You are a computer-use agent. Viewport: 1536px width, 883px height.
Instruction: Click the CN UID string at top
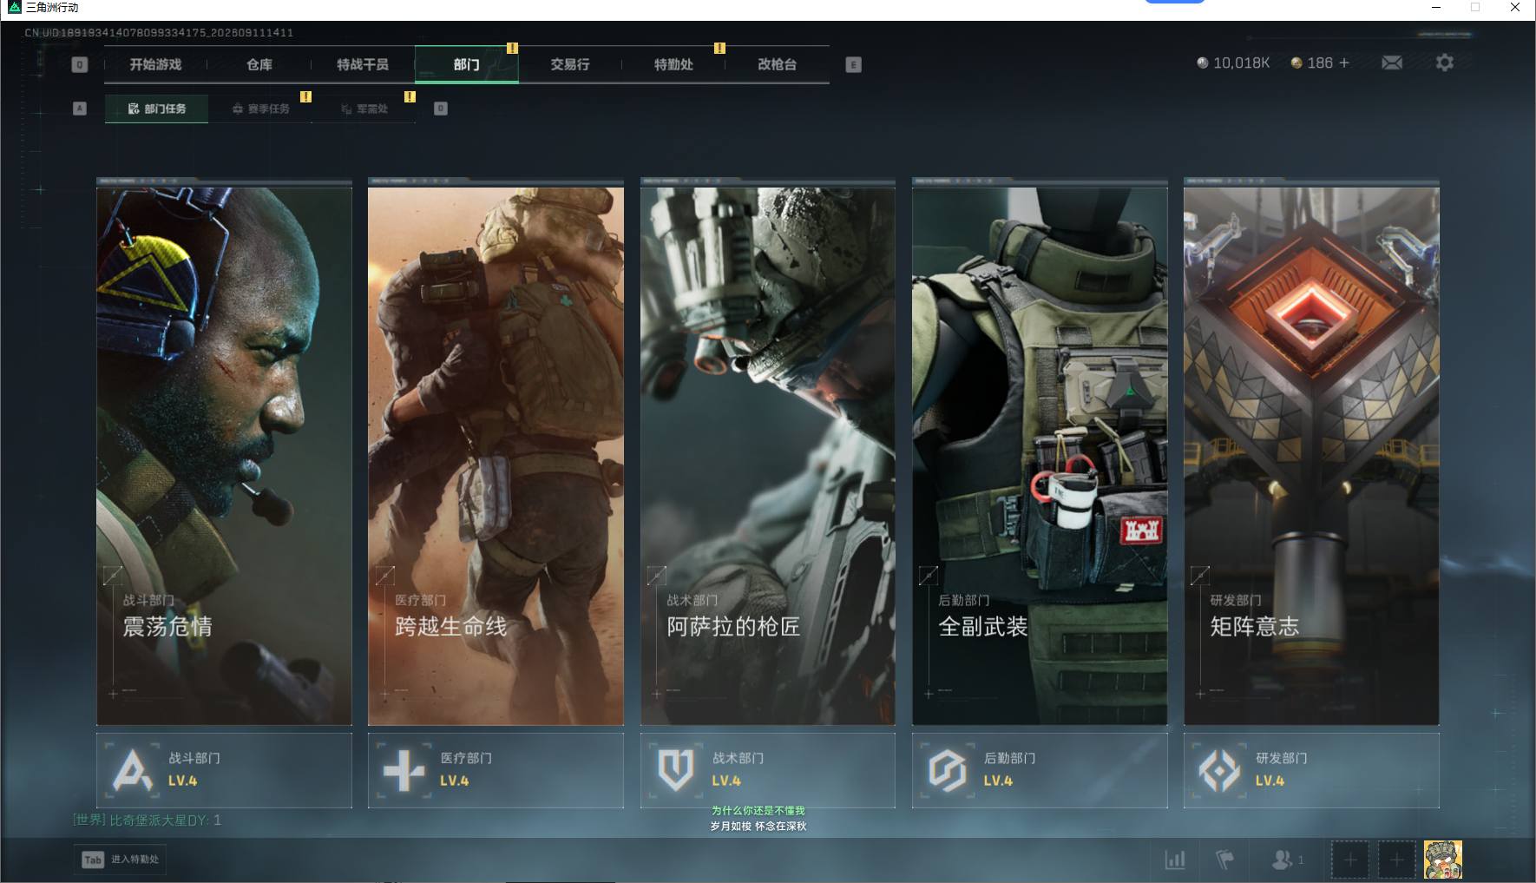[x=159, y=32]
